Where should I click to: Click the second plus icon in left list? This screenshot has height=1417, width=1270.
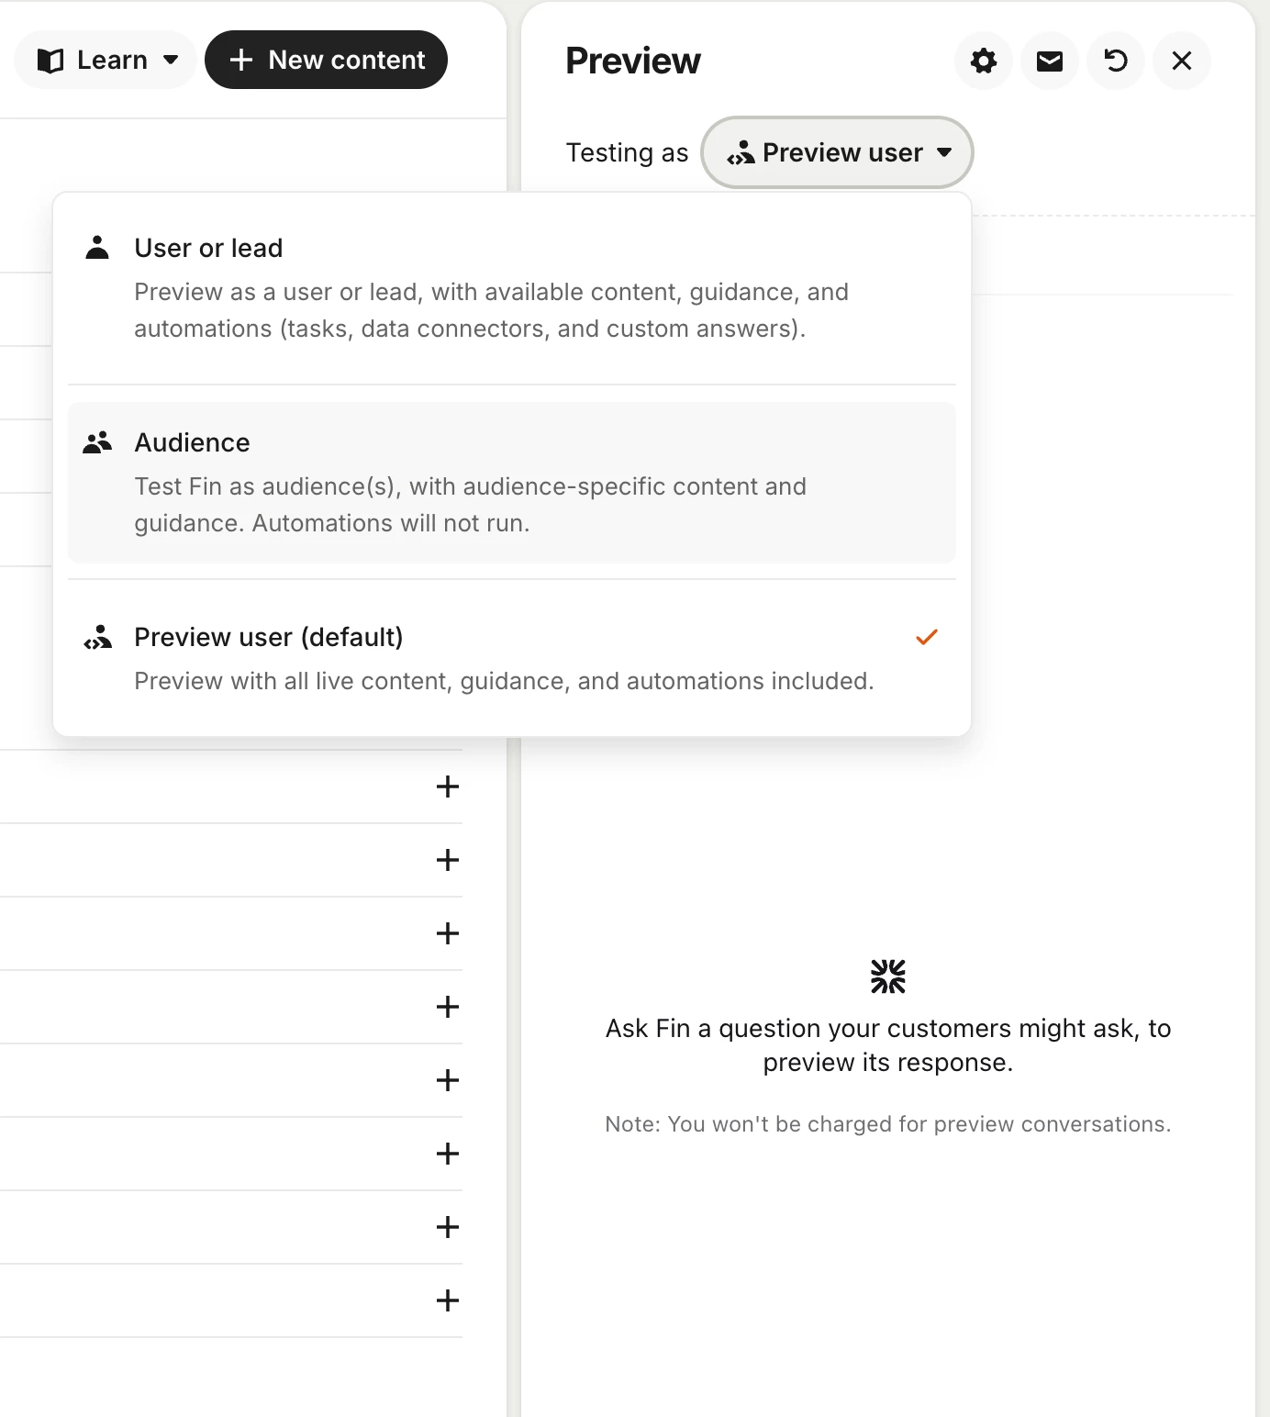448,860
